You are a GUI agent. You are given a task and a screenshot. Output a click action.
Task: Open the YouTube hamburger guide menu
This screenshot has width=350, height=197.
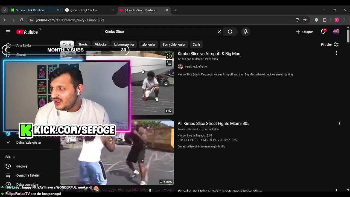(x=8, y=32)
